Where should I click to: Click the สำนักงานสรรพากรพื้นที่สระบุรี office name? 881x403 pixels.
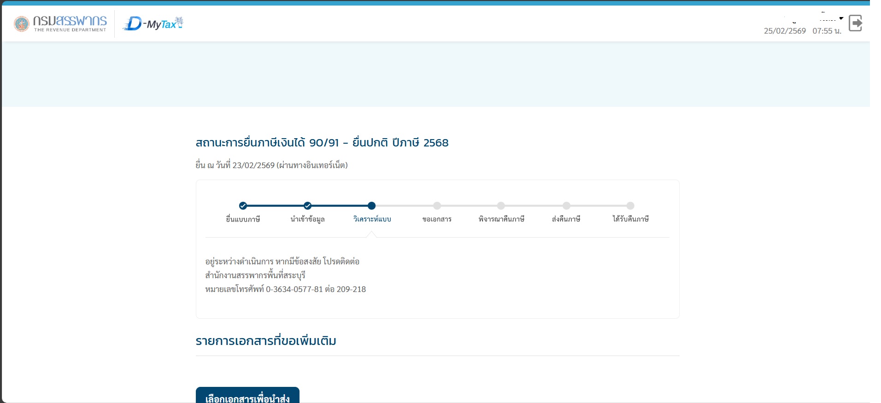pyautogui.click(x=255, y=275)
